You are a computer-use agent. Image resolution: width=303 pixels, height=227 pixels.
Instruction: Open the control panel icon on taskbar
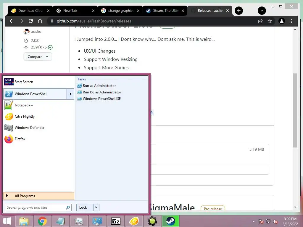(97, 221)
